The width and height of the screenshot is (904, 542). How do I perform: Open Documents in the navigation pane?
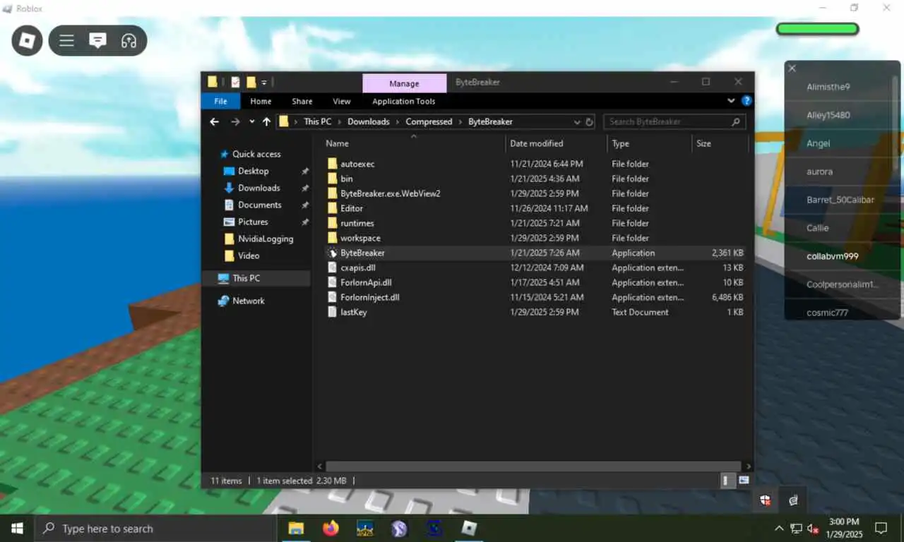259,205
